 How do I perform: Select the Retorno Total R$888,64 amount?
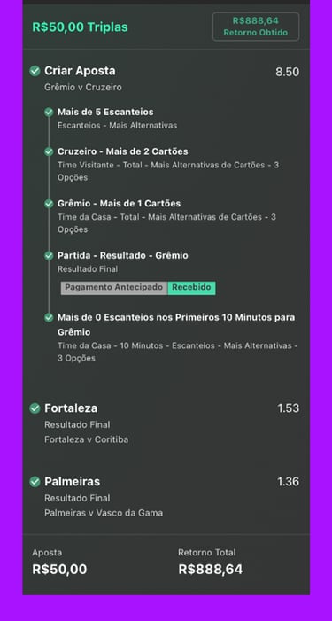coord(210,570)
